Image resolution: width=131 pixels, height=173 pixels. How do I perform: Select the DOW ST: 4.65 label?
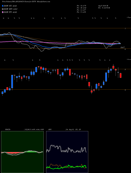[10, 6]
